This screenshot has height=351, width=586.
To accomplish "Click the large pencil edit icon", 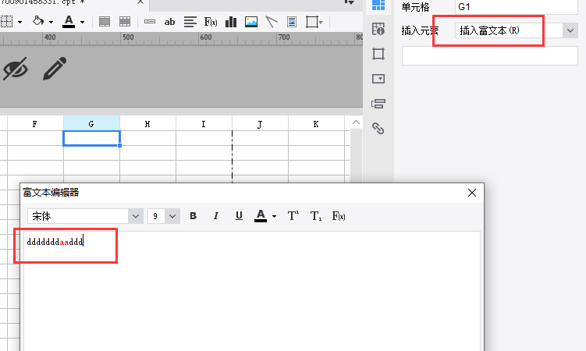I will (55, 69).
